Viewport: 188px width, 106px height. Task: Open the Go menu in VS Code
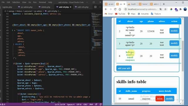pyautogui.click(x=30, y=2)
